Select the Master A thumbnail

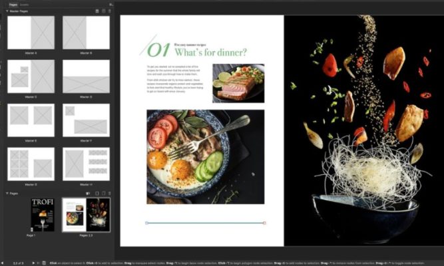[x=31, y=33]
